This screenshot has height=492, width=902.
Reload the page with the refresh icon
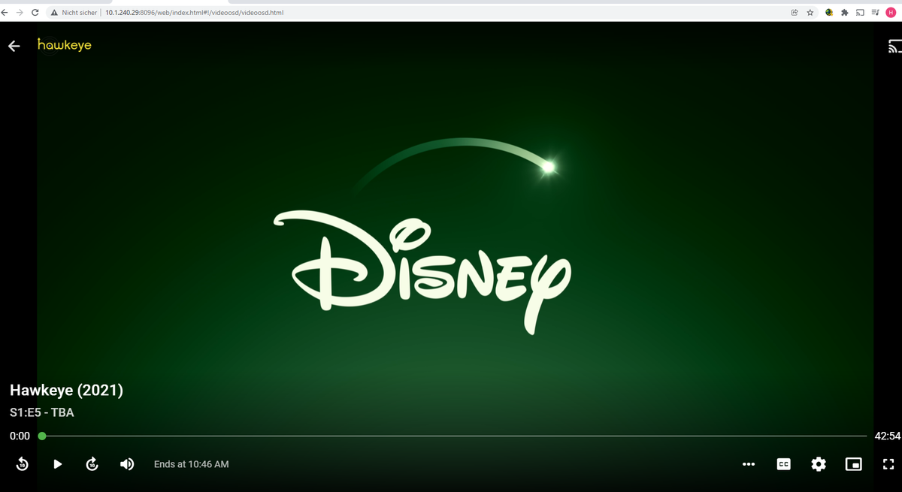(34, 12)
